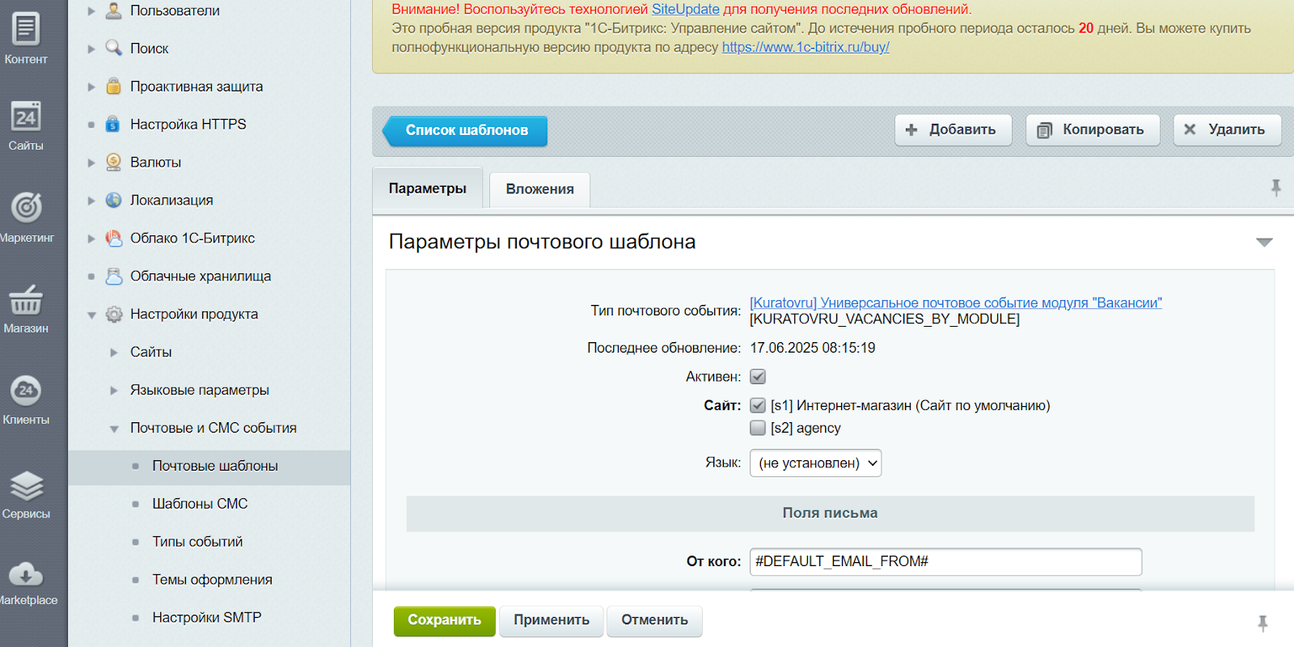The image size is (1294, 647).
Task: Open the Контент section icon
Action: coord(26,29)
